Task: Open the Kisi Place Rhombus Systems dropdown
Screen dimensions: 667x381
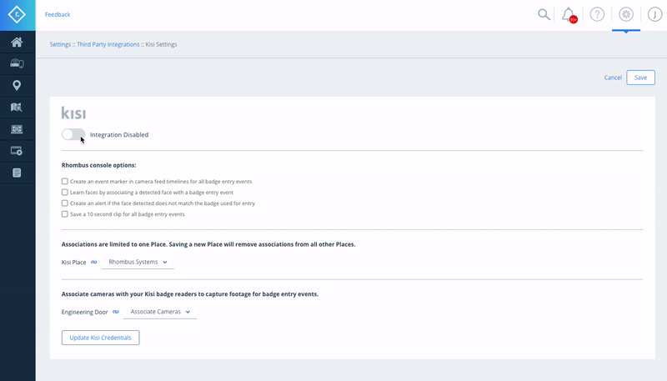Action: coord(138,262)
